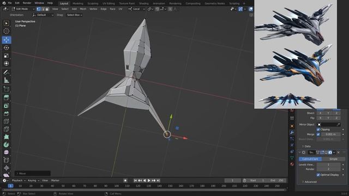Image resolution: width=349 pixels, height=196 pixels.
Task: Activate the Transform tool
Action: pos(7,64)
